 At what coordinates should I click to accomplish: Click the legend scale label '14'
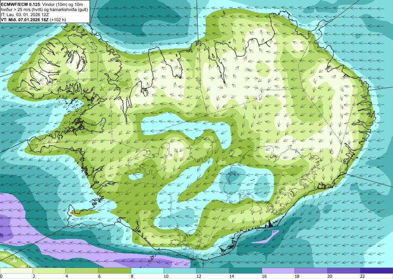pos(231,276)
